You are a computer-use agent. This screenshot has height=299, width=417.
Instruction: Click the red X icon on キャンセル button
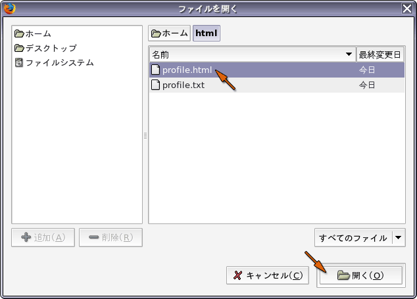click(237, 275)
